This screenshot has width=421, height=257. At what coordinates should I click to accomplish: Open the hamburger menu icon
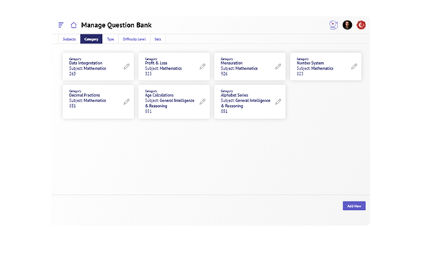61,25
